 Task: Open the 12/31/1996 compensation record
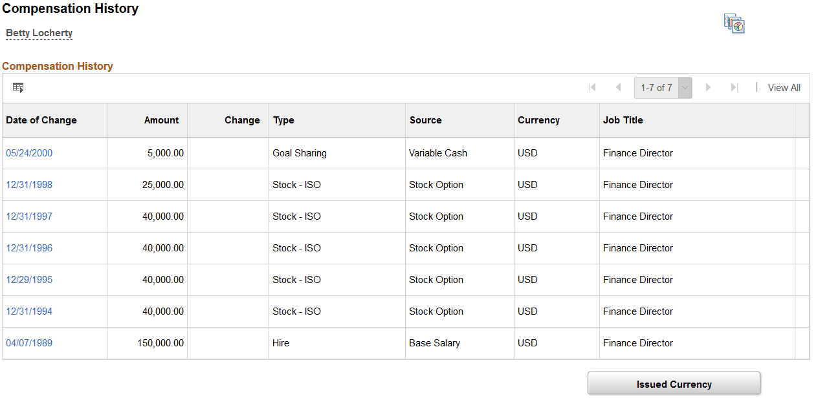point(29,248)
